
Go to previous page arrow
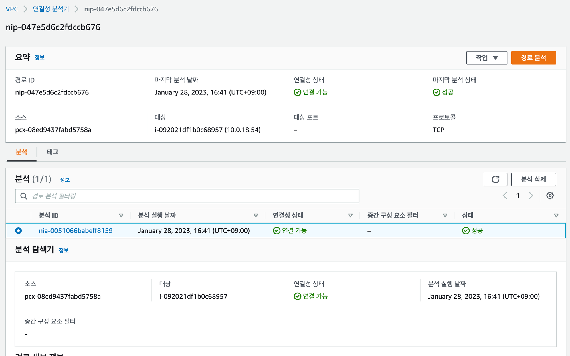click(x=505, y=196)
